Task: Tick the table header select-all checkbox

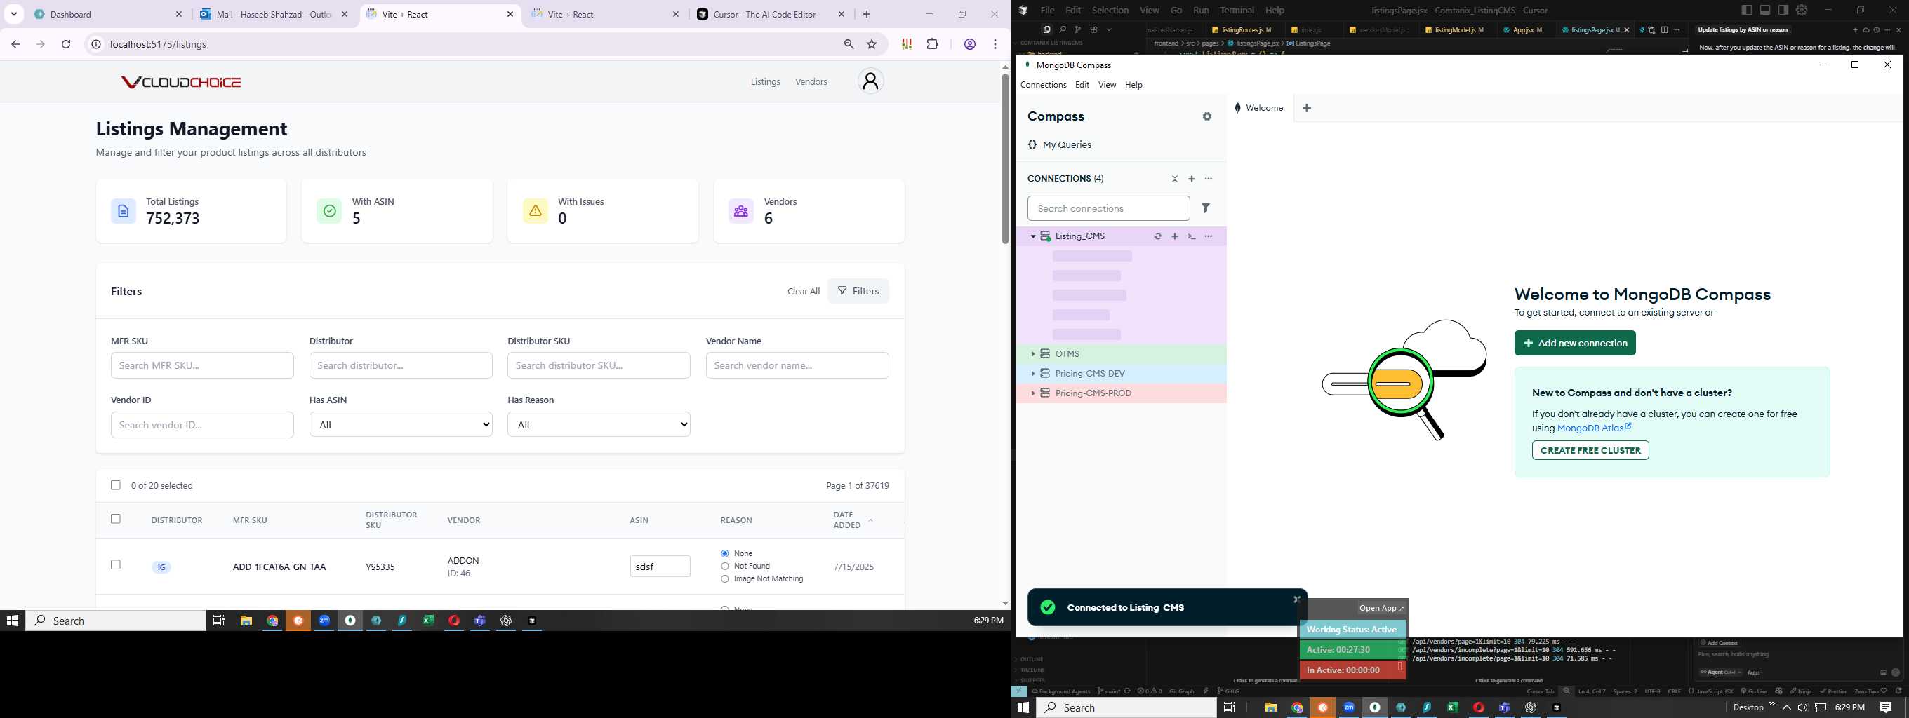Action: click(x=116, y=519)
